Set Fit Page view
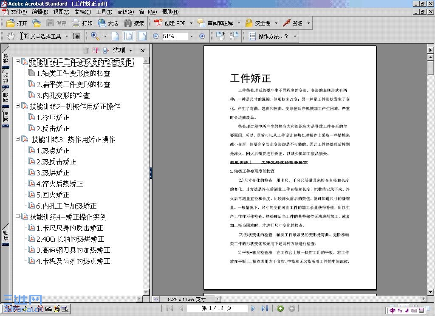 click(x=129, y=36)
